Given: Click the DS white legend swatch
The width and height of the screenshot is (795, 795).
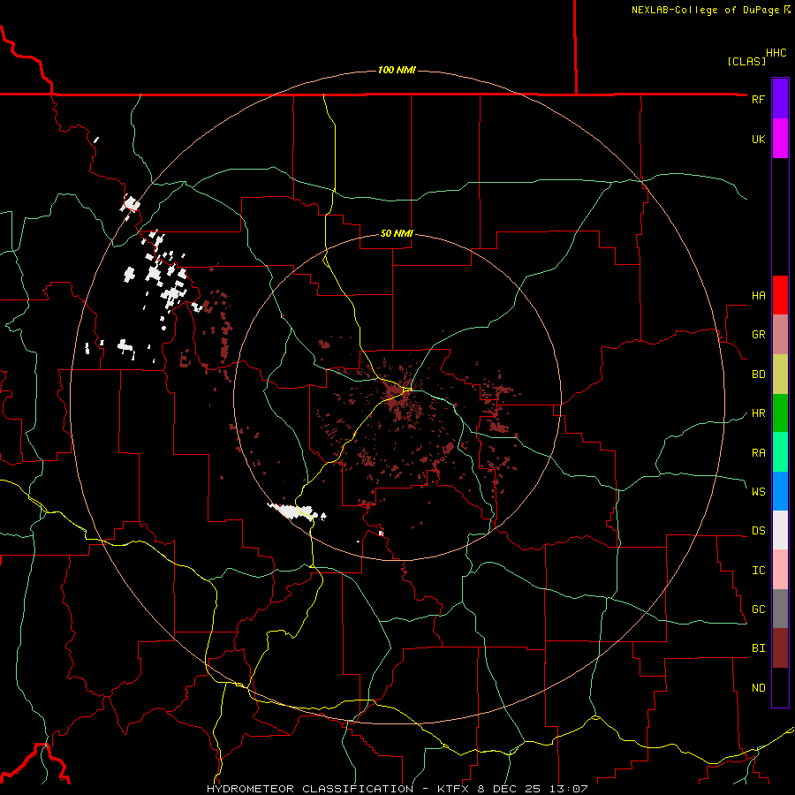Looking at the screenshot, I should [x=780, y=530].
